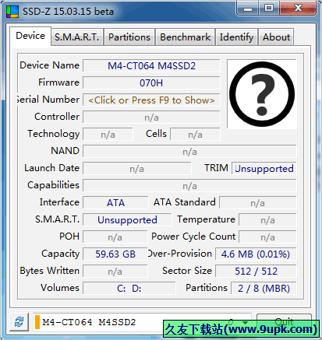
Task: Click the SSD-Z 15.03.15 beta title text
Action: tap(68, 12)
